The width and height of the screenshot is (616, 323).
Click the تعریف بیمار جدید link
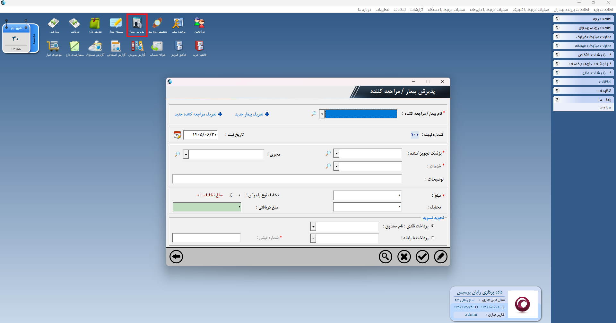pos(252,114)
